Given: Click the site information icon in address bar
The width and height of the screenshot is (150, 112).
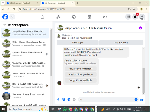Looking at the screenshot, I should tap(20, 9).
